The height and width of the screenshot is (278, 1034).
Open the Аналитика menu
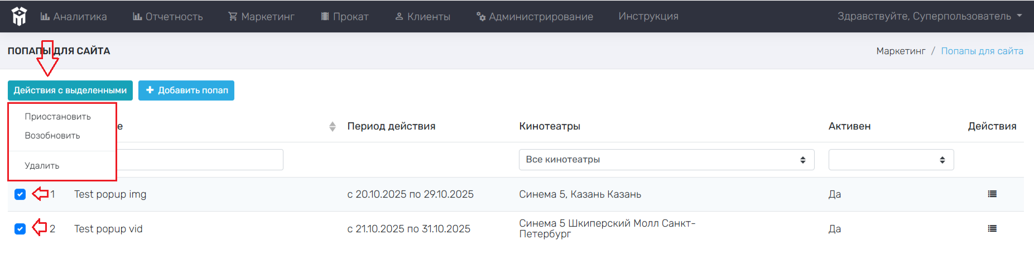[x=74, y=17]
